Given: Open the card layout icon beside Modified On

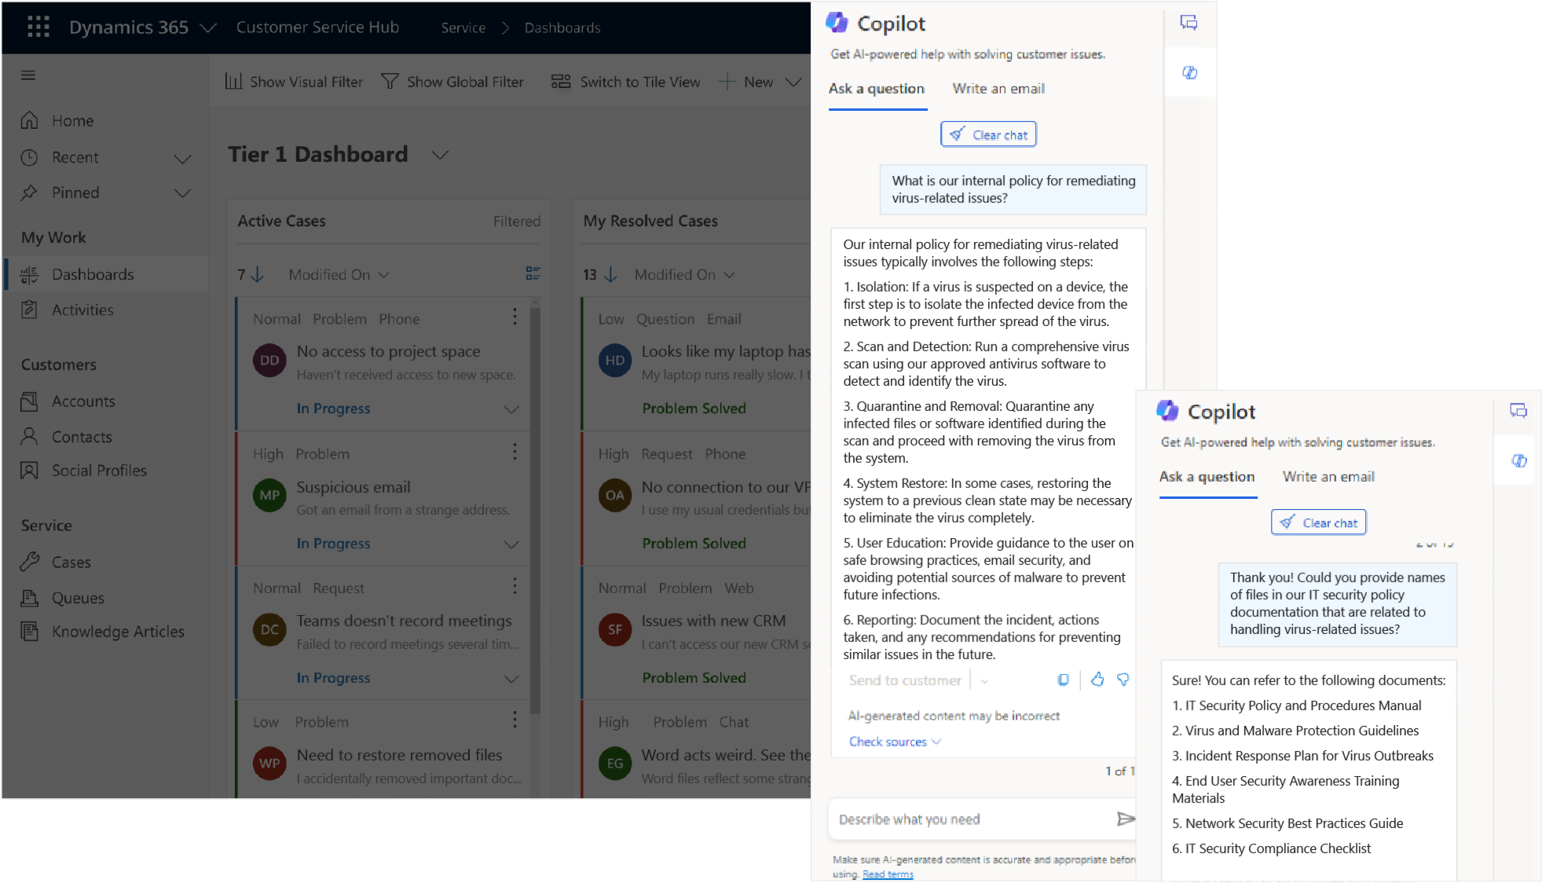Looking at the screenshot, I should coord(533,273).
